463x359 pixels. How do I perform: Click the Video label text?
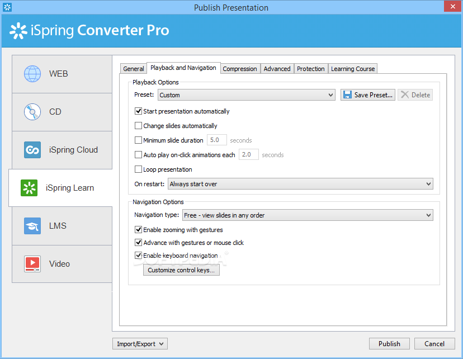coord(59,264)
